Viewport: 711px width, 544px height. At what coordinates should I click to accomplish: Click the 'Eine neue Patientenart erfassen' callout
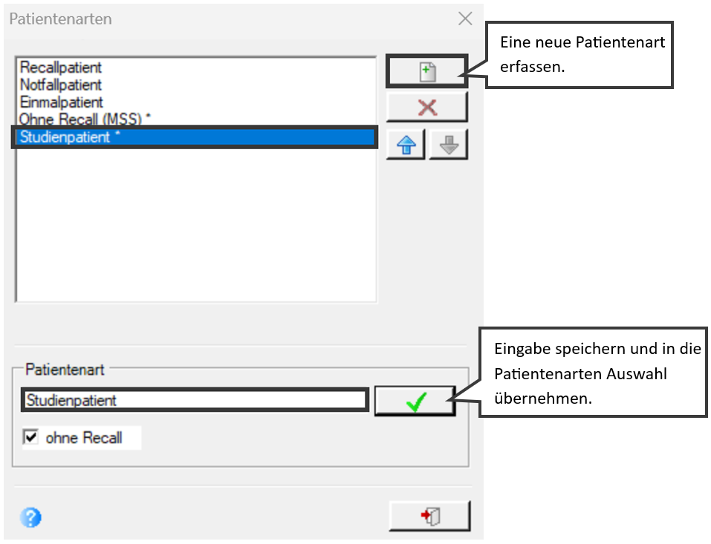click(579, 55)
